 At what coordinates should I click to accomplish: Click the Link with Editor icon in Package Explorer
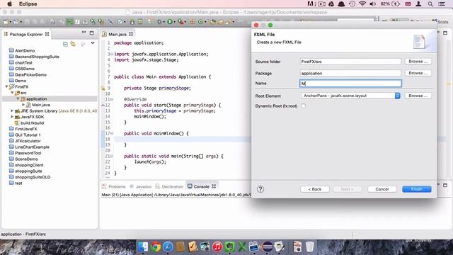coord(73,44)
